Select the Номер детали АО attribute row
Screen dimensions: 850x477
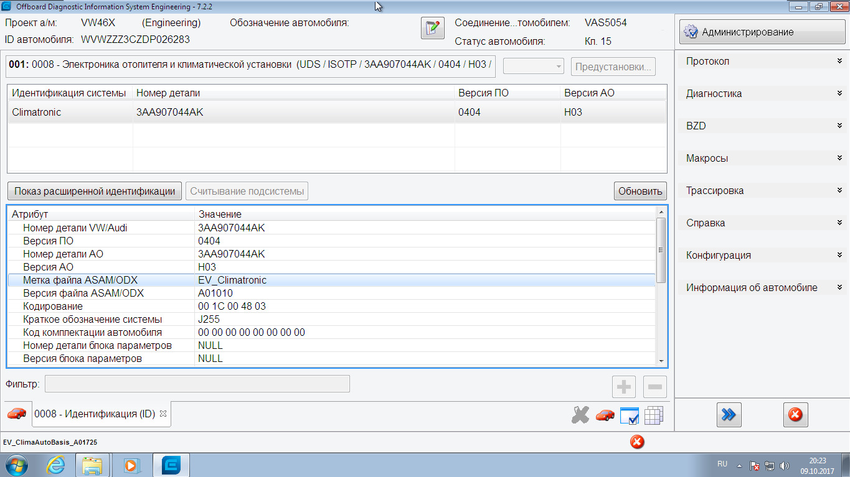point(332,254)
